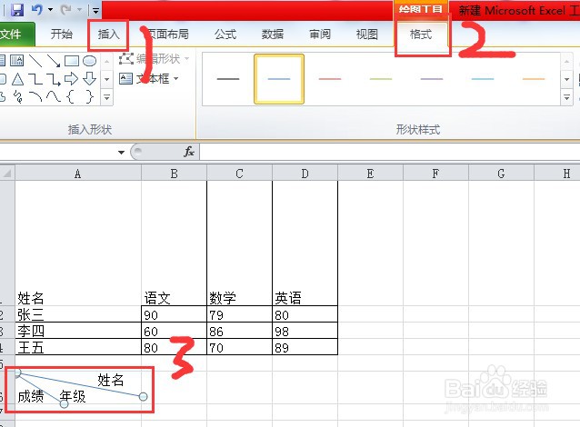This screenshot has width=580, height=427.
Task: Apply the cyan line shape style
Action: 483,79
